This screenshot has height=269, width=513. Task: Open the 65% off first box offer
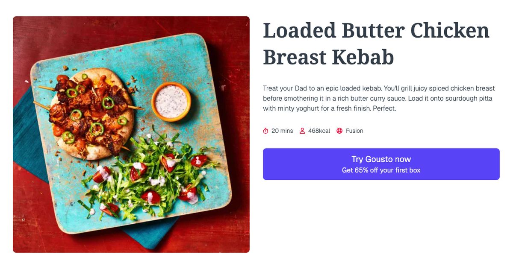tap(381, 170)
